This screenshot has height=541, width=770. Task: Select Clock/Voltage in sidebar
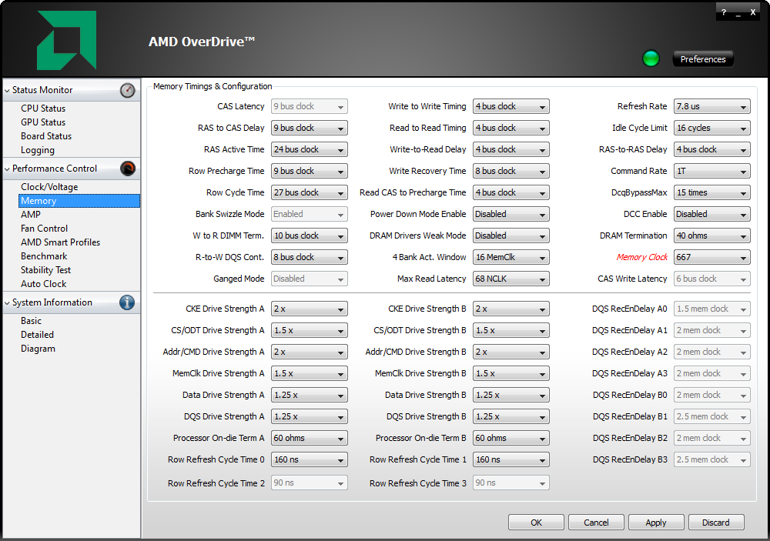(x=49, y=187)
